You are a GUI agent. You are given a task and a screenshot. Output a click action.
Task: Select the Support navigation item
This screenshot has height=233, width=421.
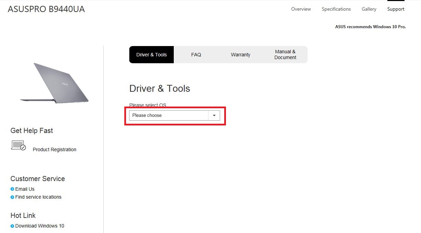pyautogui.click(x=396, y=9)
